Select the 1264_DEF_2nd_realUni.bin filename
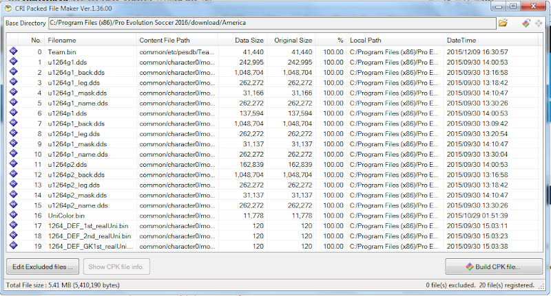 [90, 236]
